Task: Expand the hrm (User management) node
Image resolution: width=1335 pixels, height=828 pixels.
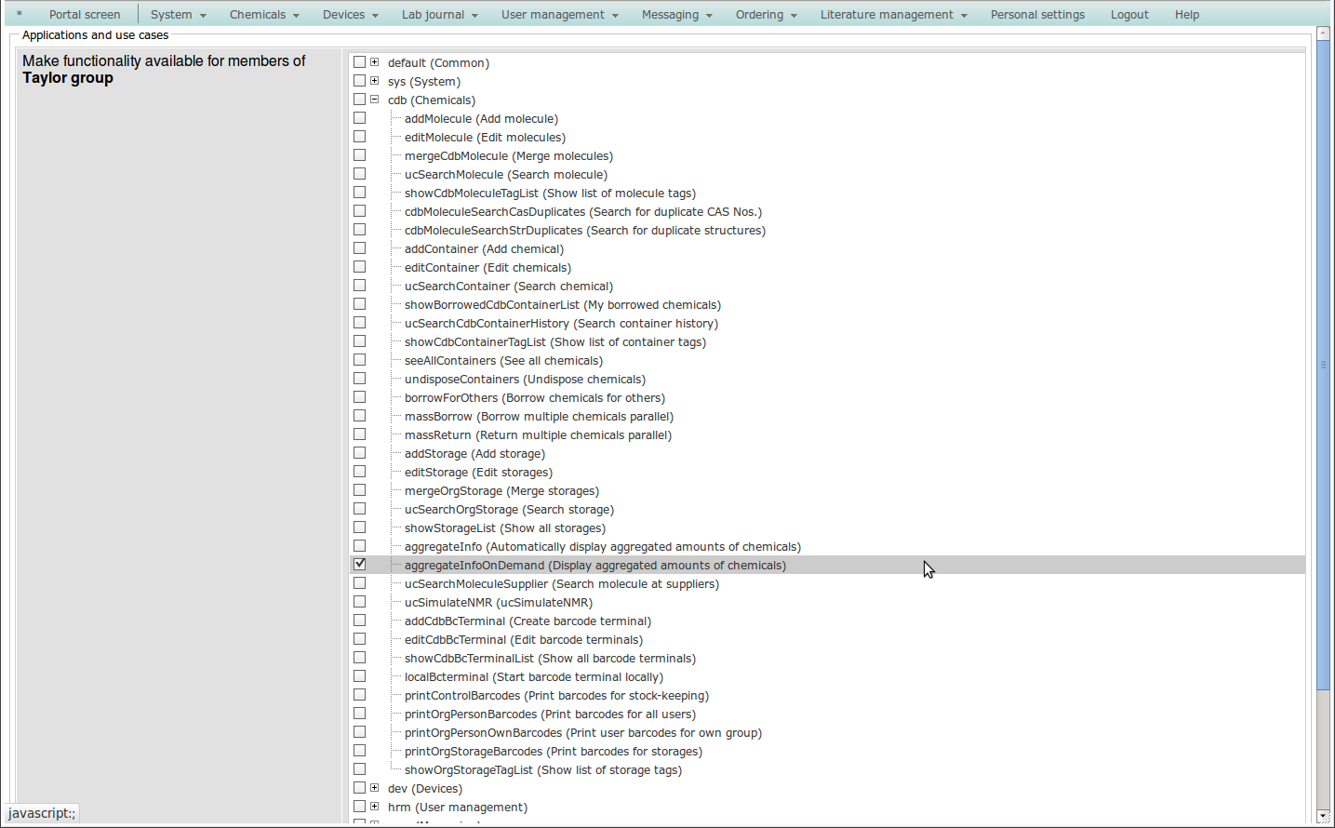Action: tap(374, 807)
